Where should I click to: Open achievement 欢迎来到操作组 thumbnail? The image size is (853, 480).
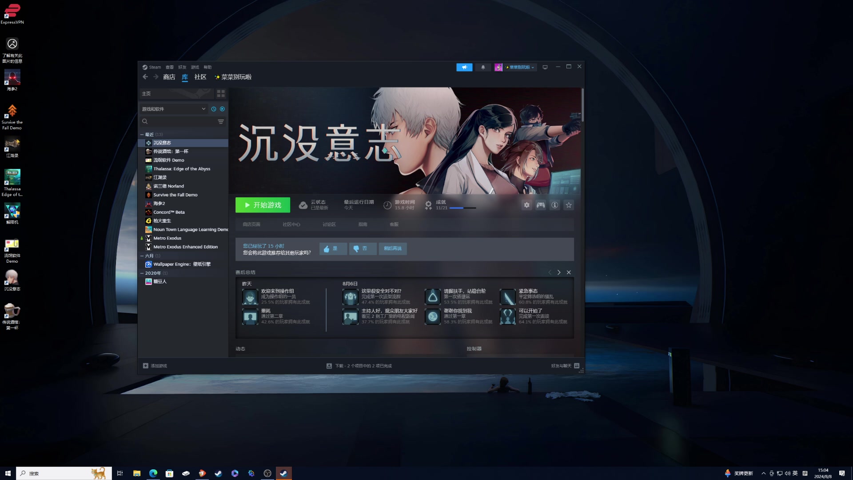pos(250,297)
